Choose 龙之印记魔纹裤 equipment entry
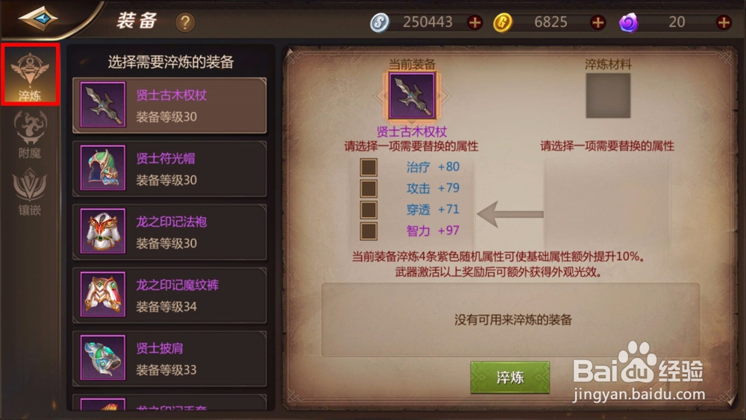The image size is (746, 420). click(169, 295)
